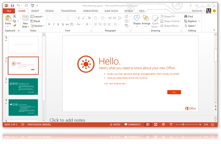Open the Layout dropdown
The height and width of the screenshot is (144, 221).
click(x=37, y=16)
